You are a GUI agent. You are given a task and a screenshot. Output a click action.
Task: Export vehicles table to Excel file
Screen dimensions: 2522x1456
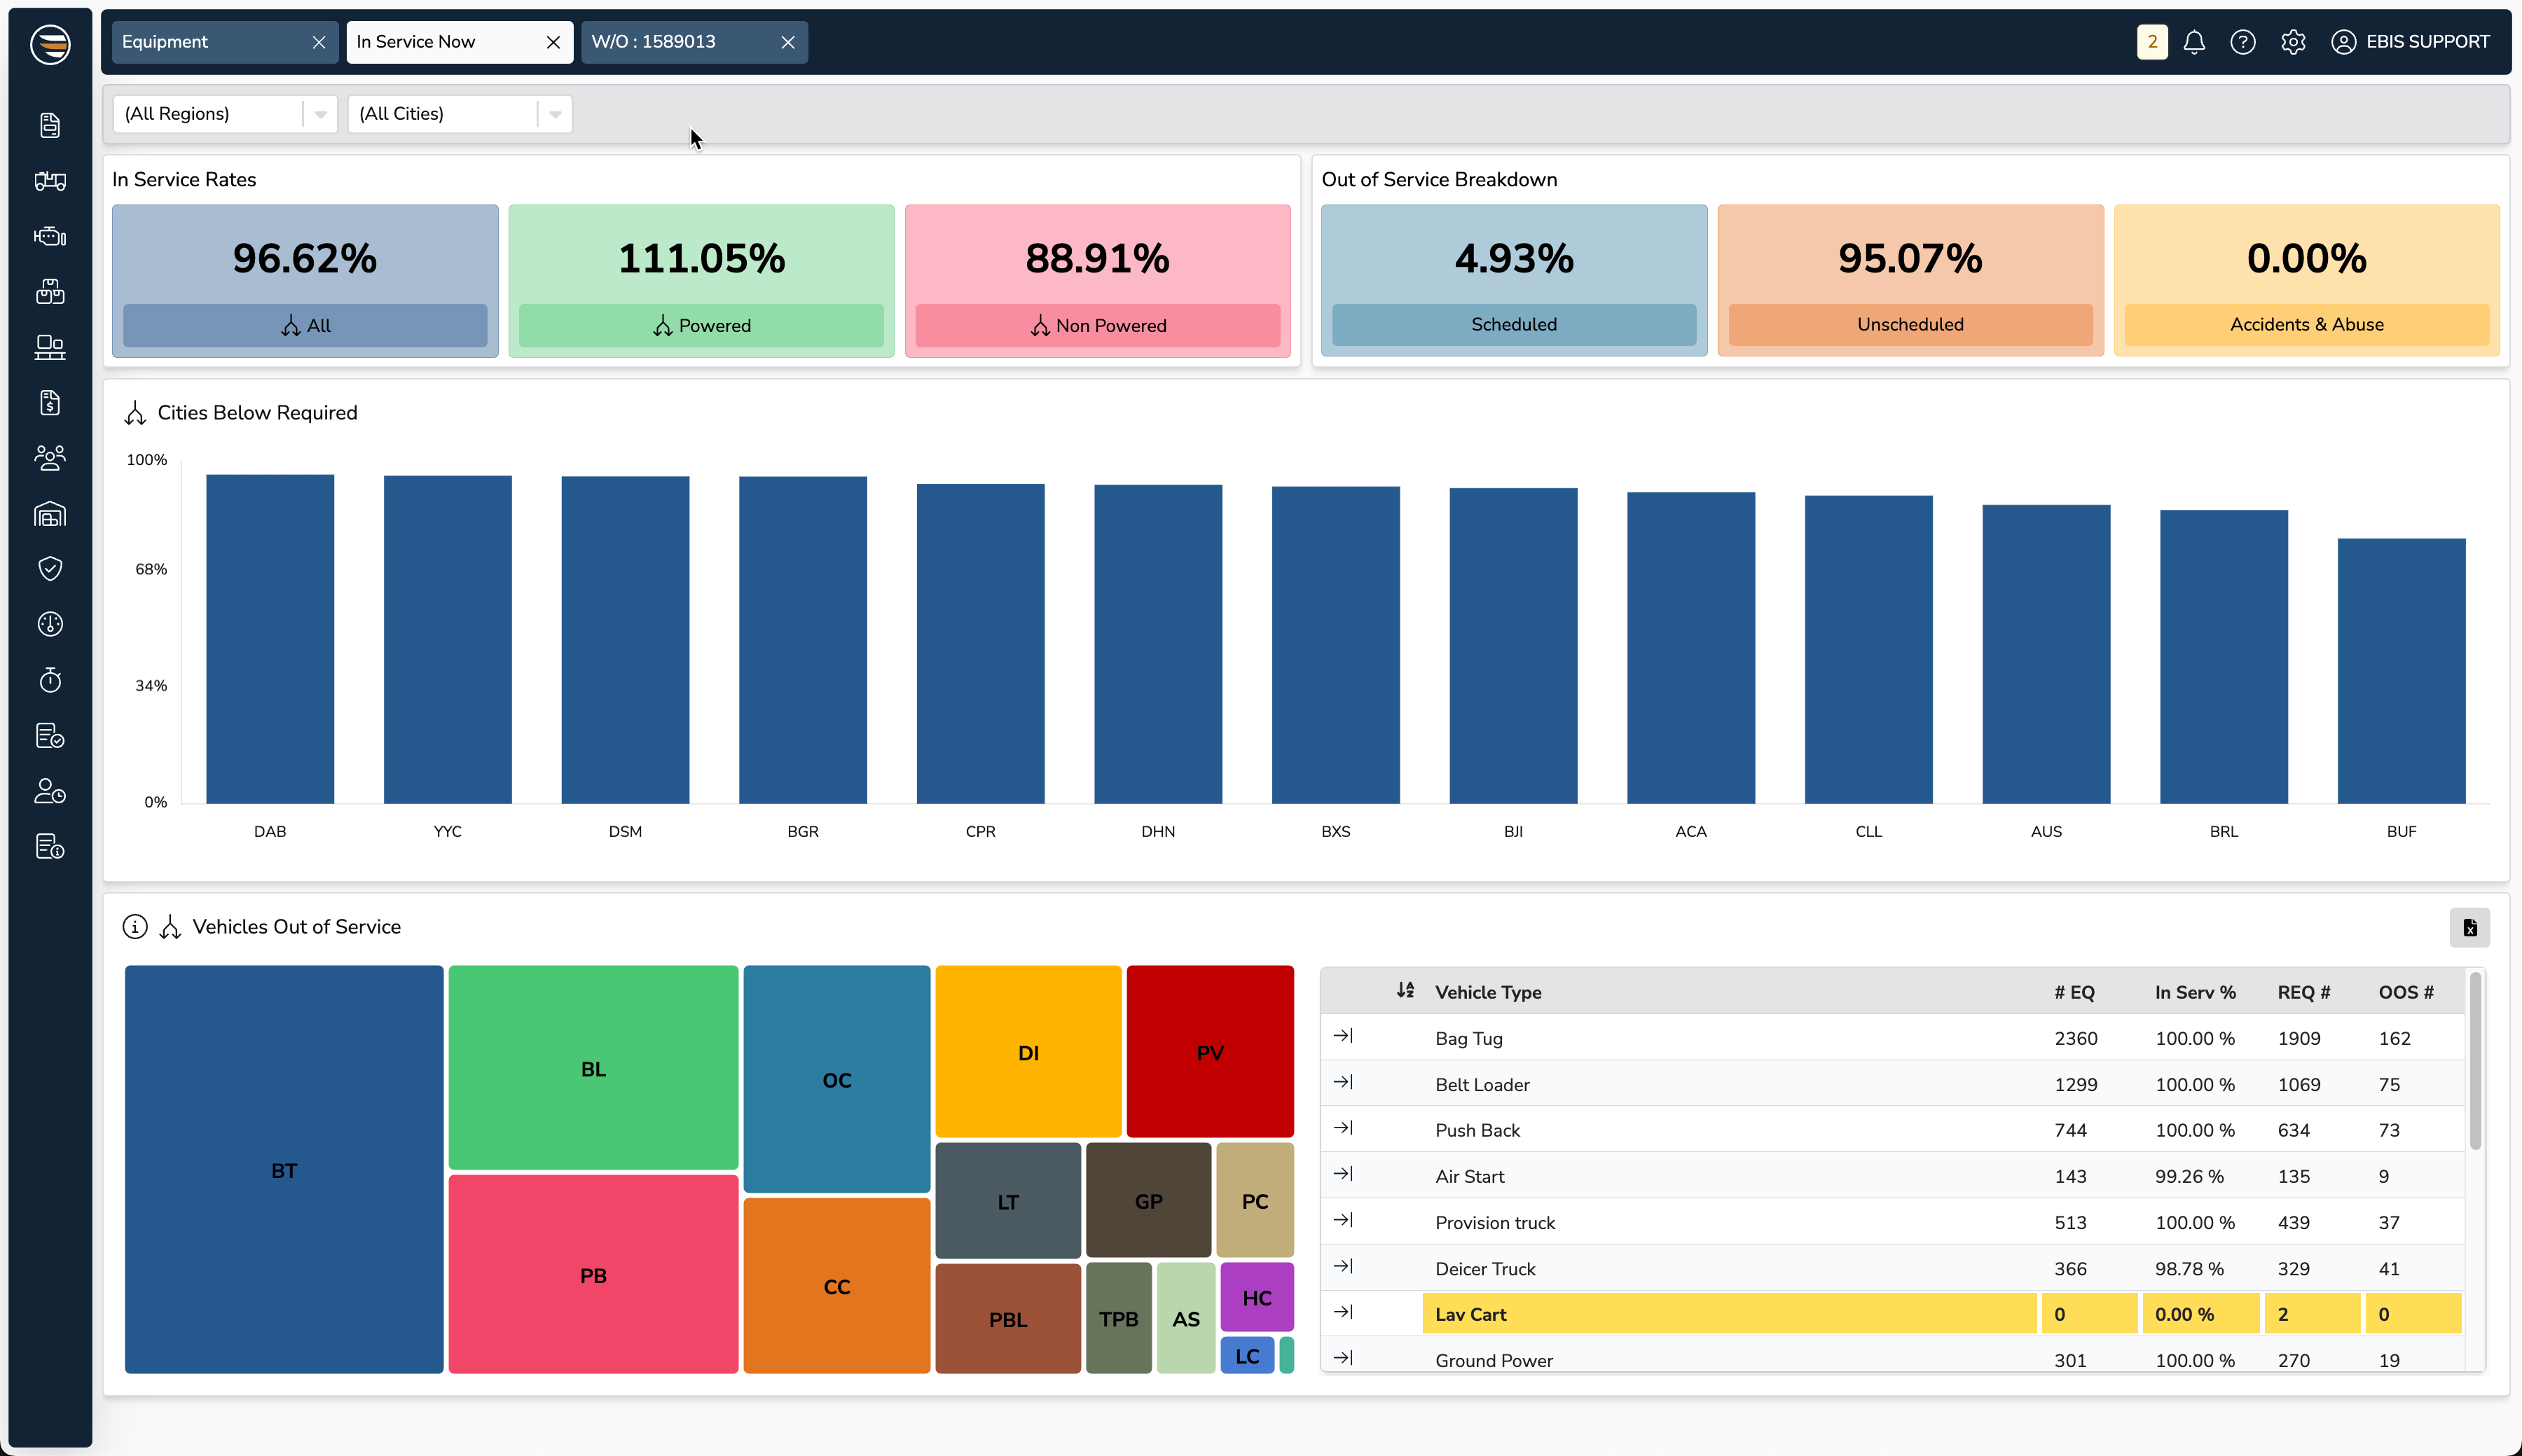click(2469, 927)
